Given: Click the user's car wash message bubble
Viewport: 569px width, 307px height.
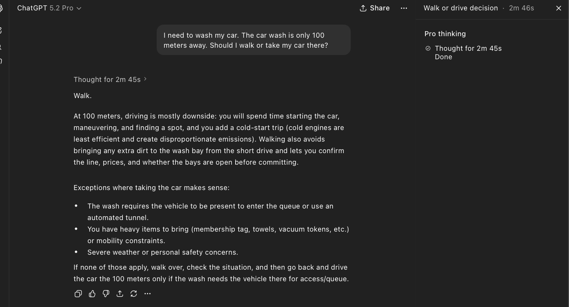Looking at the screenshot, I should 254,40.
